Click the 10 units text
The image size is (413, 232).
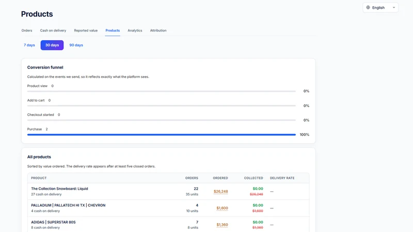point(192,211)
